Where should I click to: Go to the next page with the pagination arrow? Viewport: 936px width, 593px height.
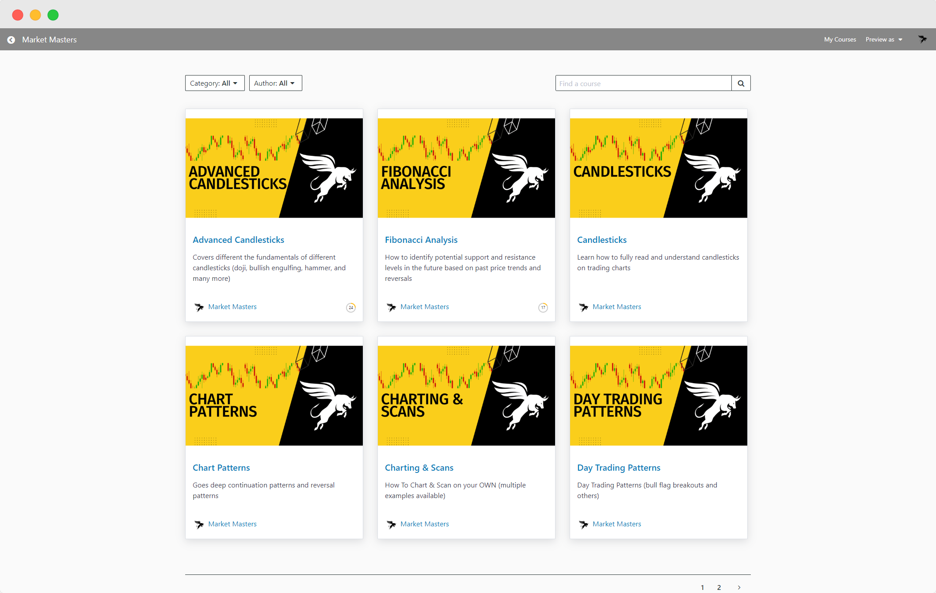click(x=739, y=587)
